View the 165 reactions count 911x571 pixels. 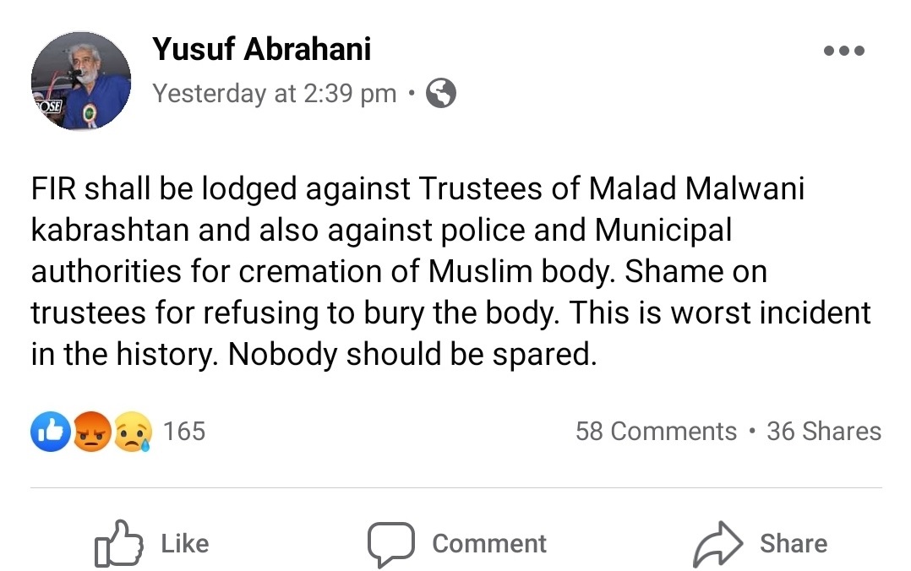(x=184, y=432)
